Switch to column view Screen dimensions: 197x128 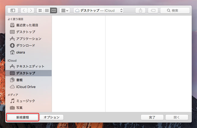point(54,11)
